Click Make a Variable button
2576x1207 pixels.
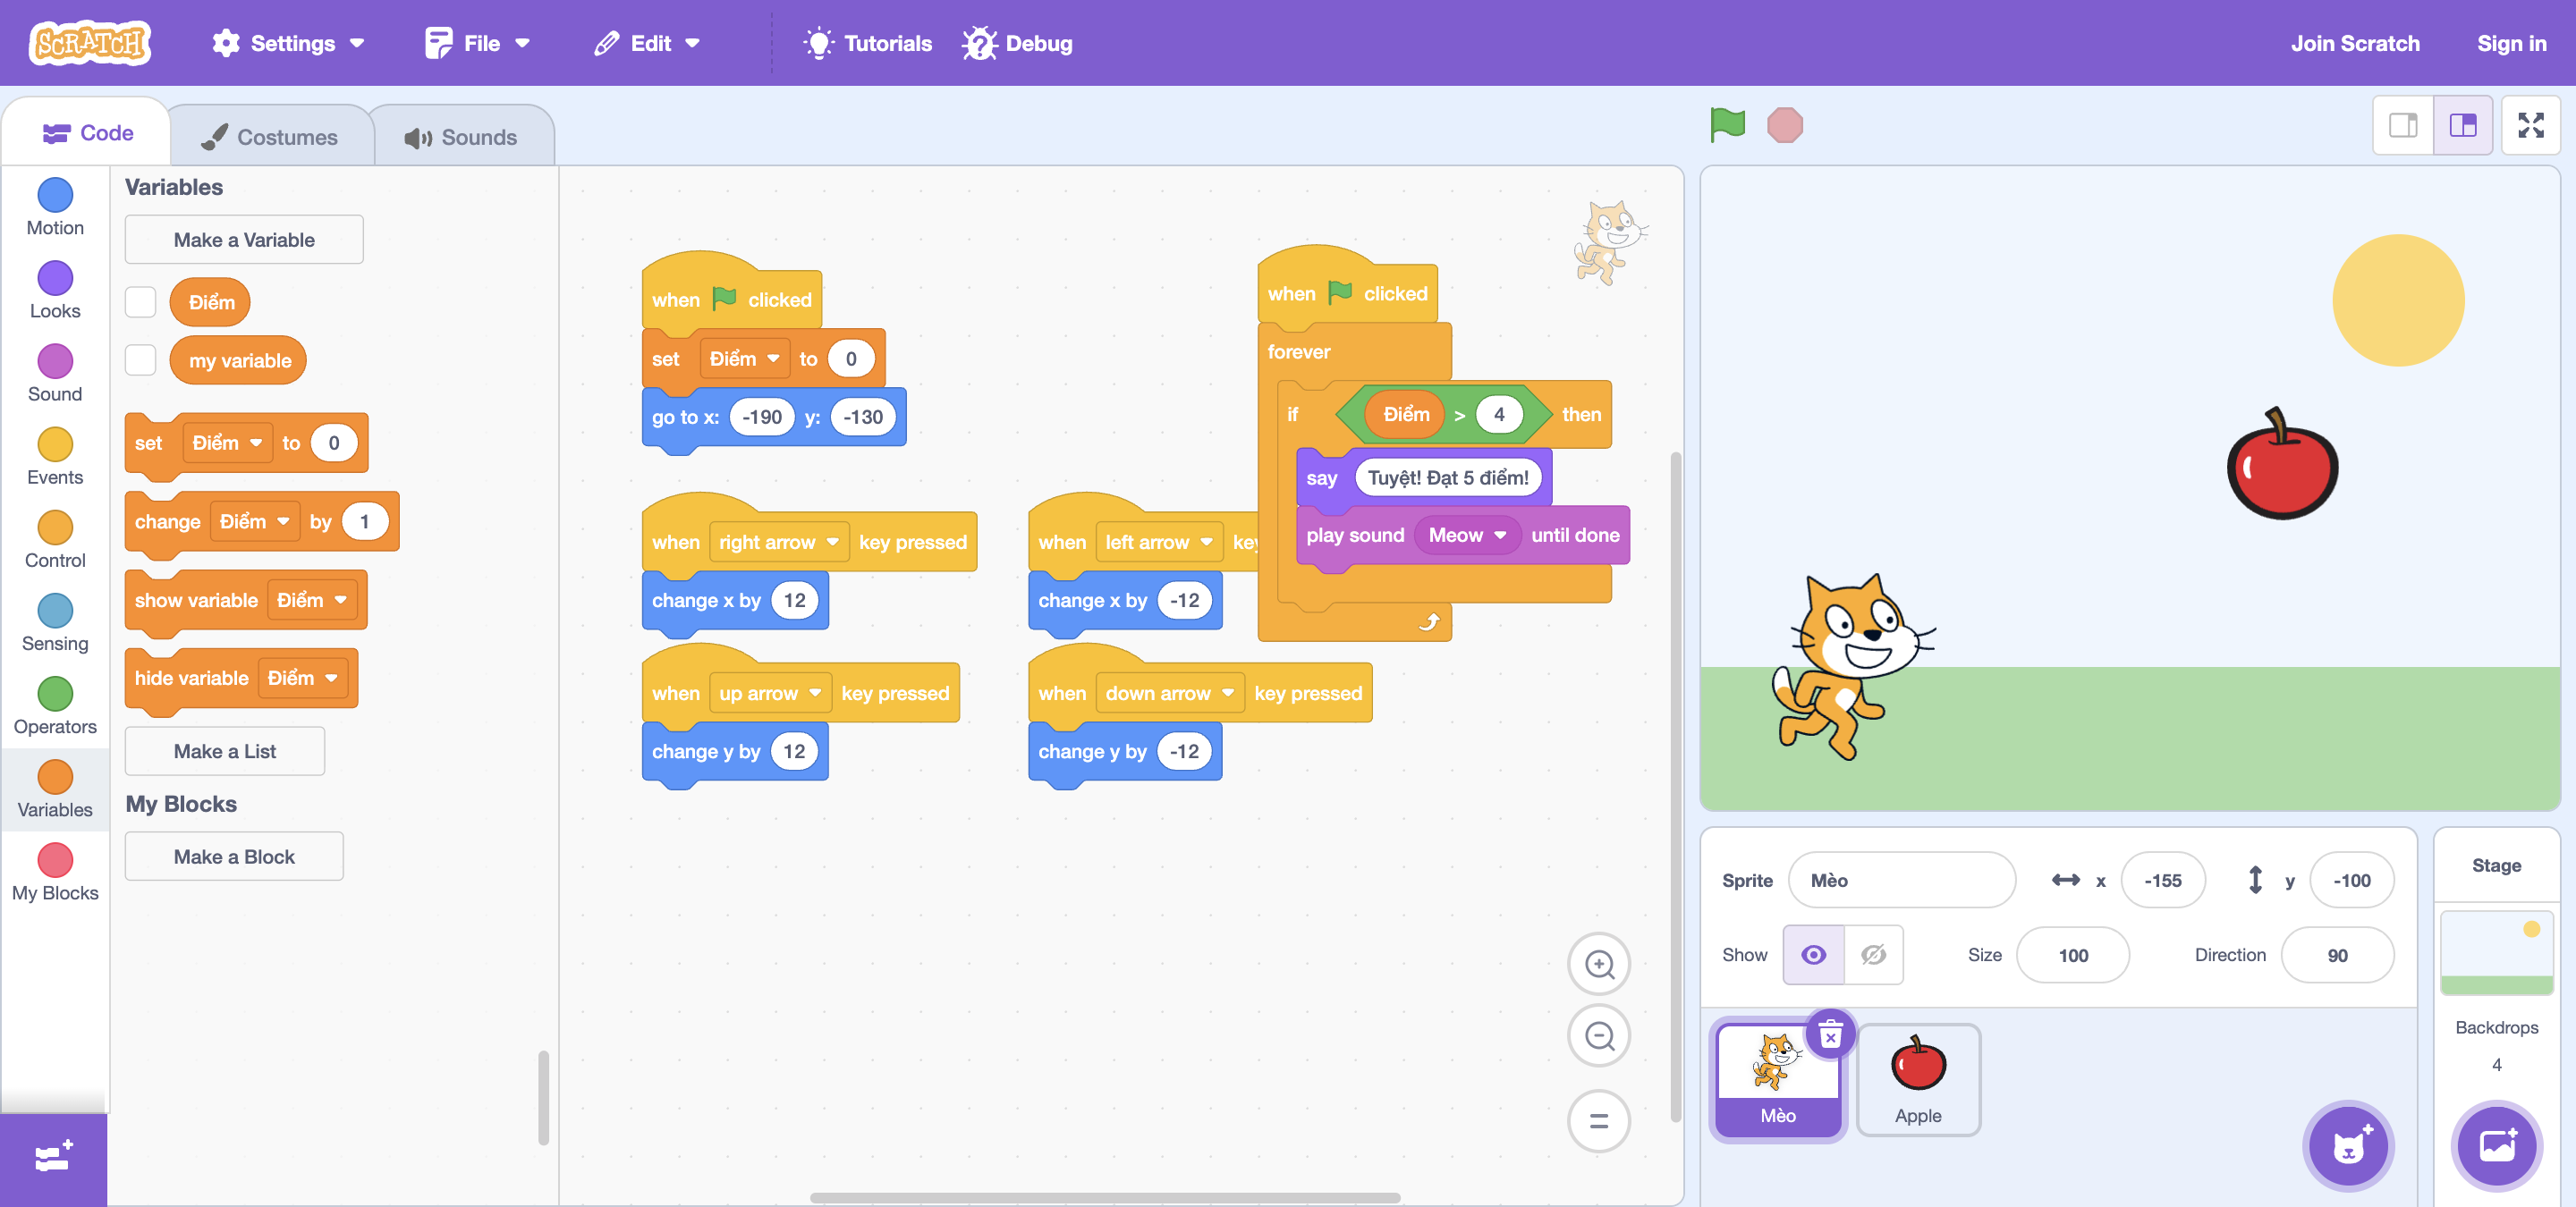(x=244, y=240)
